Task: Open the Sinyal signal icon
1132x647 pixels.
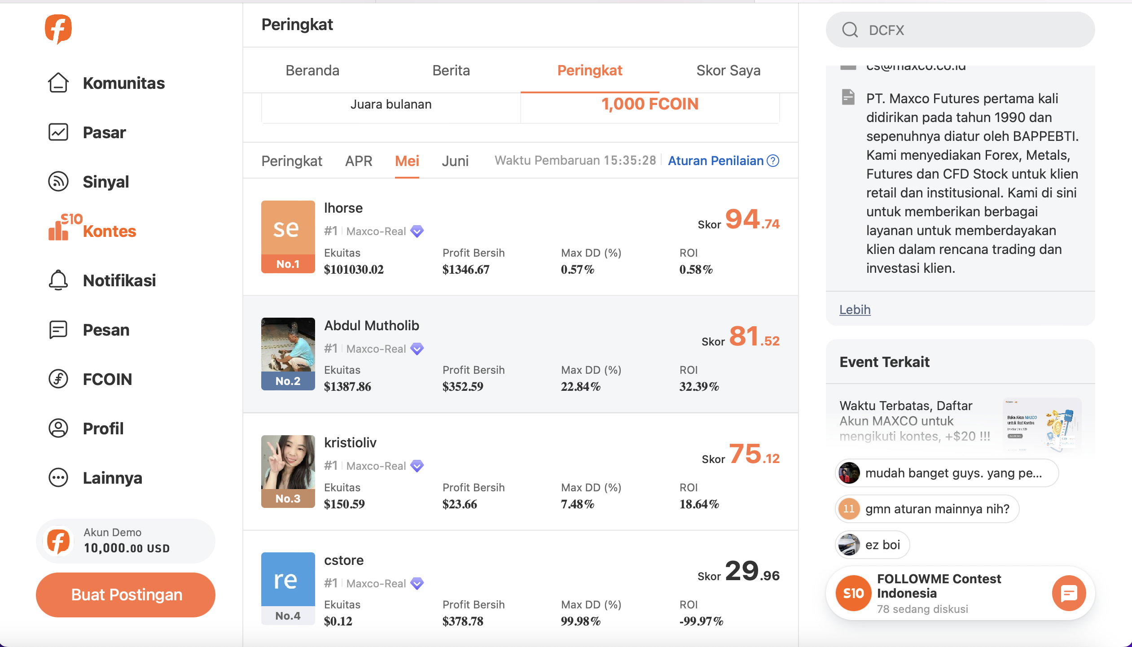Action: coord(58,182)
